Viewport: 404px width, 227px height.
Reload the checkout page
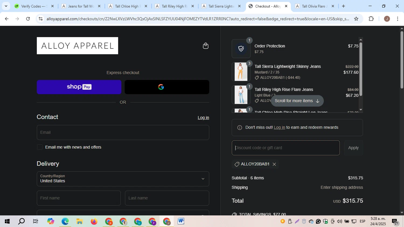[28, 19]
